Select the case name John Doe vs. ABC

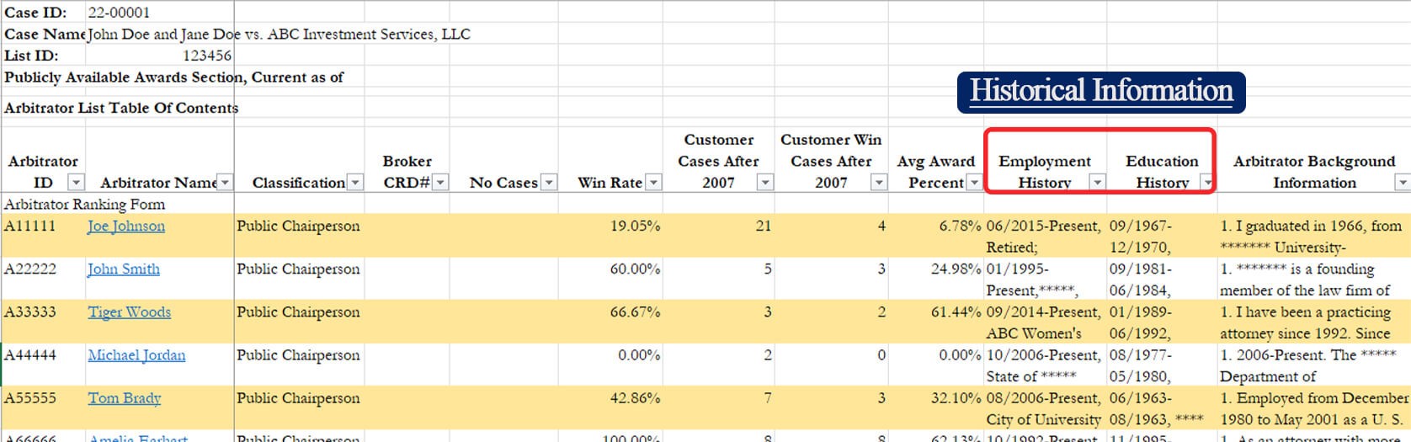(x=280, y=35)
